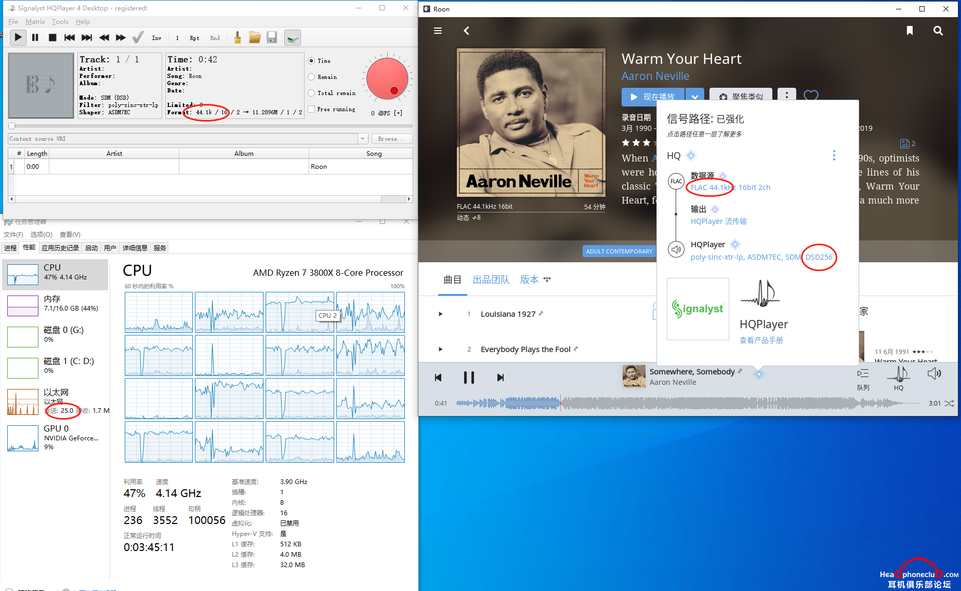The height and width of the screenshot is (591, 961).
Task: Click the HQPlayer 流传输 output link
Action: tap(718, 221)
